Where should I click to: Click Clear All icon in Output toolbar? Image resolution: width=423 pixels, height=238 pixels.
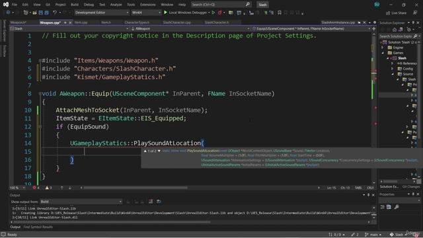[151, 202]
